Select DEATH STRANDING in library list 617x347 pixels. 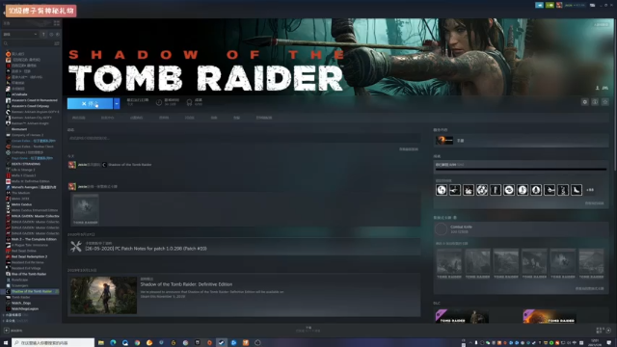click(x=26, y=164)
